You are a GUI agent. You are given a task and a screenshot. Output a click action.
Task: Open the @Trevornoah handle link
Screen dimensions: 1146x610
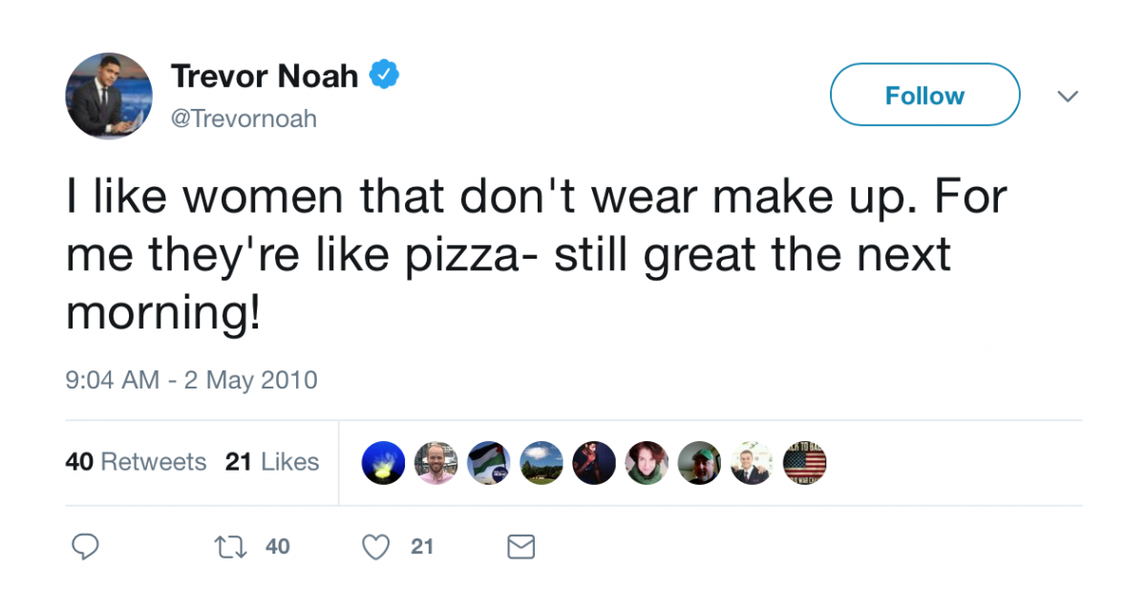click(244, 118)
